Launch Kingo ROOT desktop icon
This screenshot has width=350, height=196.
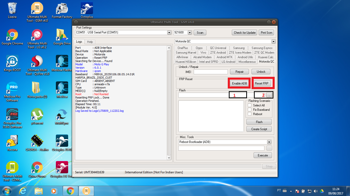[12, 64]
